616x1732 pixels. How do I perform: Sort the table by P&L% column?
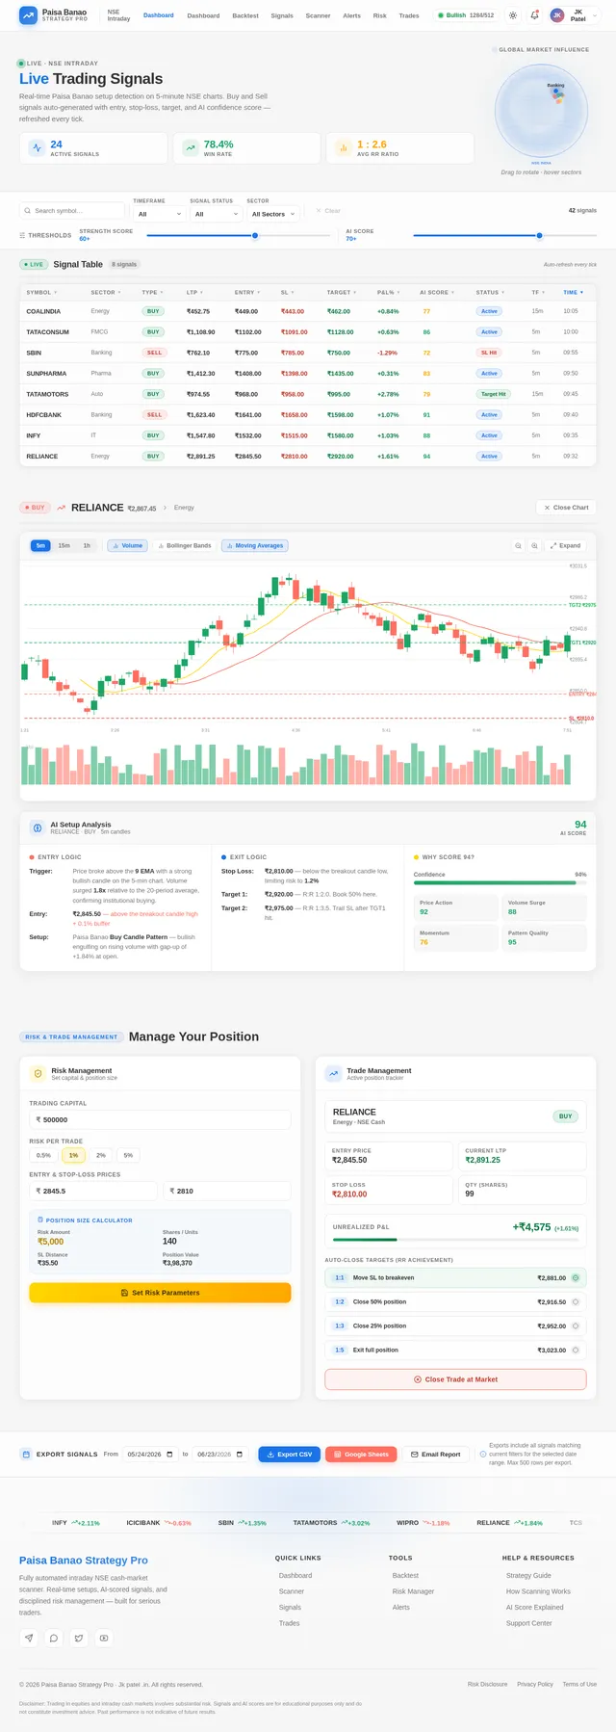click(388, 292)
